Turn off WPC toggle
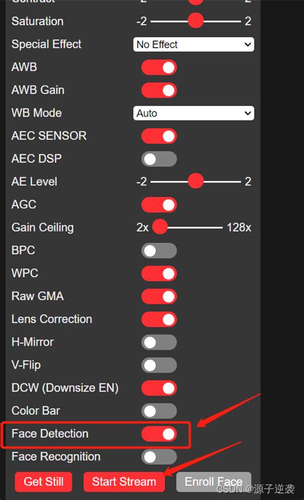This screenshot has height=500, width=304. 159,273
